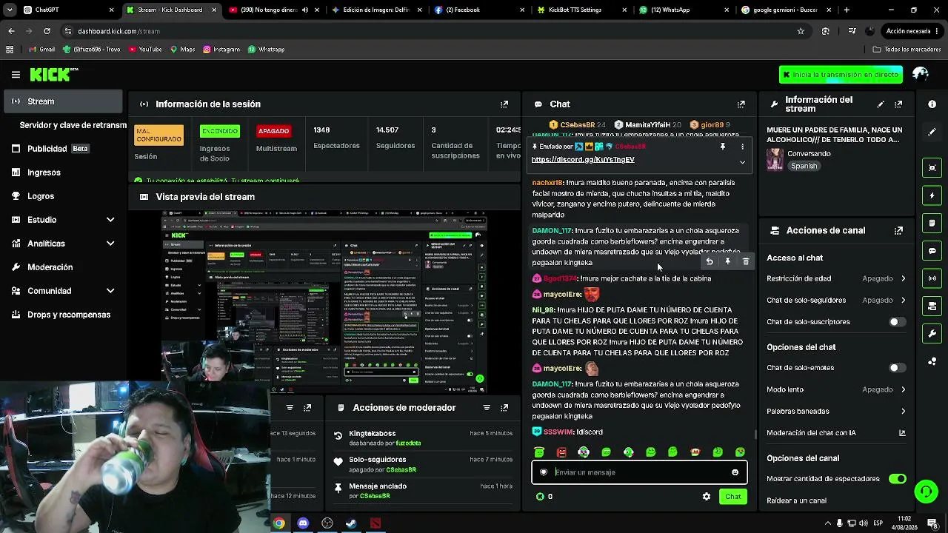The width and height of the screenshot is (948, 533).
Task: Open the green support headset bubble
Action: (926, 491)
